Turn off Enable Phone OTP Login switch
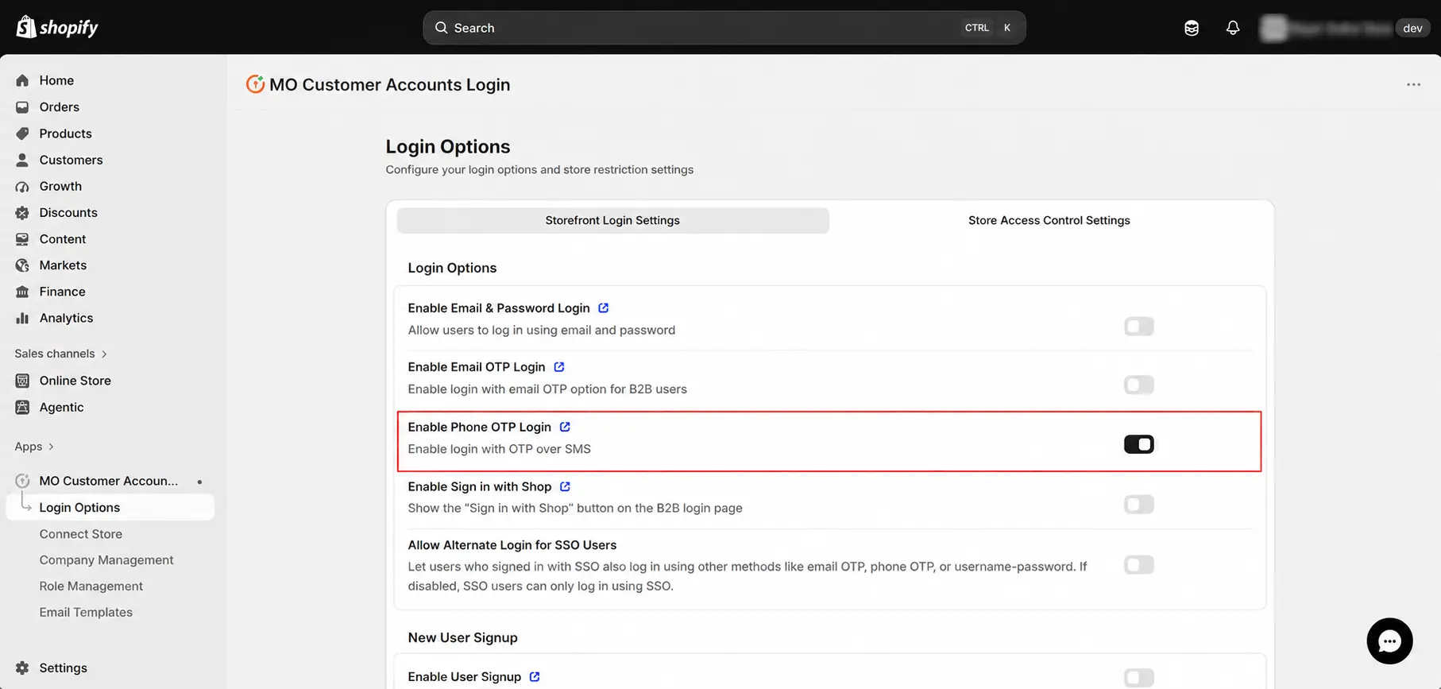The height and width of the screenshot is (689, 1441). click(x=1138, y=444)
